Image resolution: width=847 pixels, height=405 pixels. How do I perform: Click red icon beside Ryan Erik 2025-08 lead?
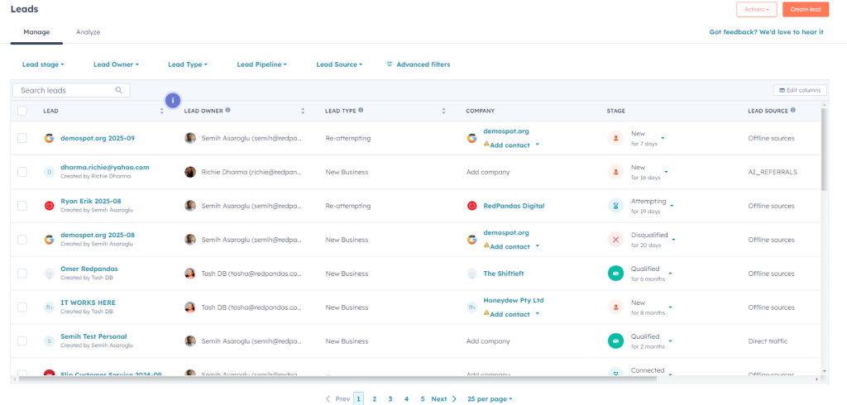49,206
